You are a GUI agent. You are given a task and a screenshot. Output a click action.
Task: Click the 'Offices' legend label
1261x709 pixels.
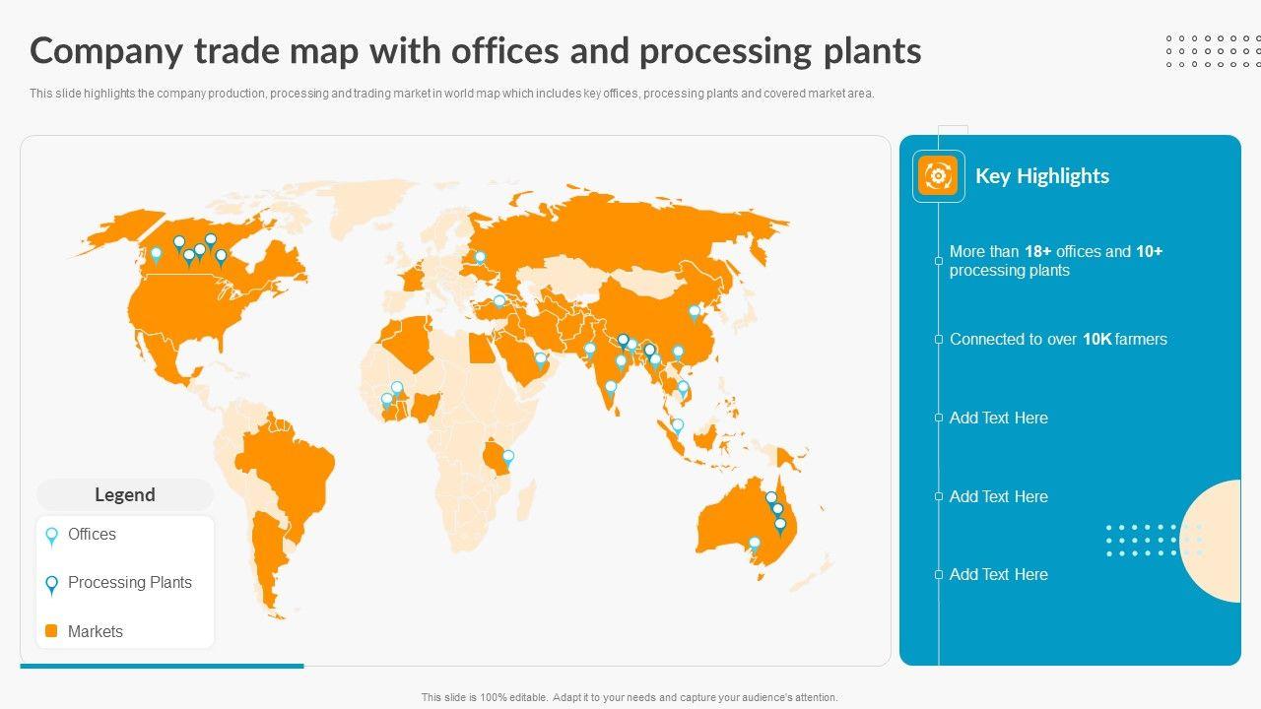point(92,534)
